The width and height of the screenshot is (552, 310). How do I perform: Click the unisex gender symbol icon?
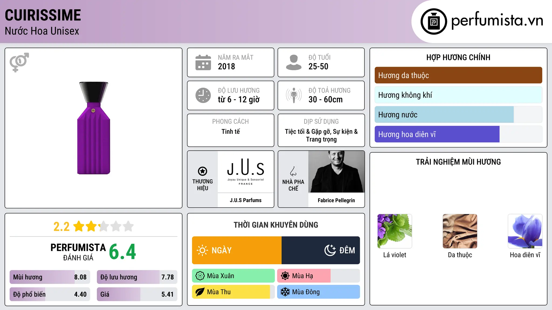[19, 62]
